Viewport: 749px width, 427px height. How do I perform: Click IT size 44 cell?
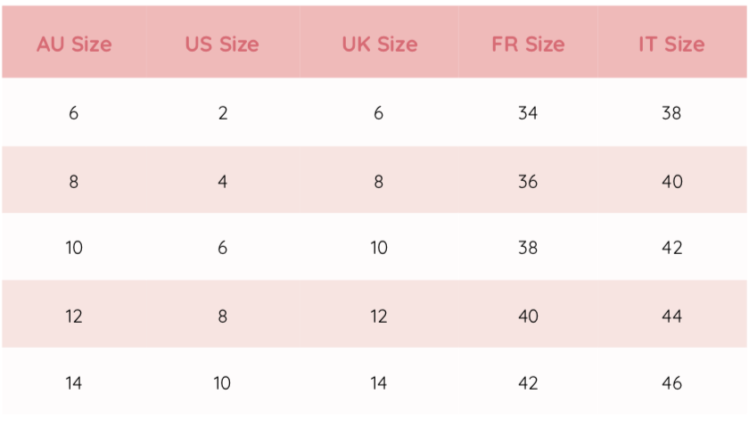pyautogui.click(x=671, y=316)
